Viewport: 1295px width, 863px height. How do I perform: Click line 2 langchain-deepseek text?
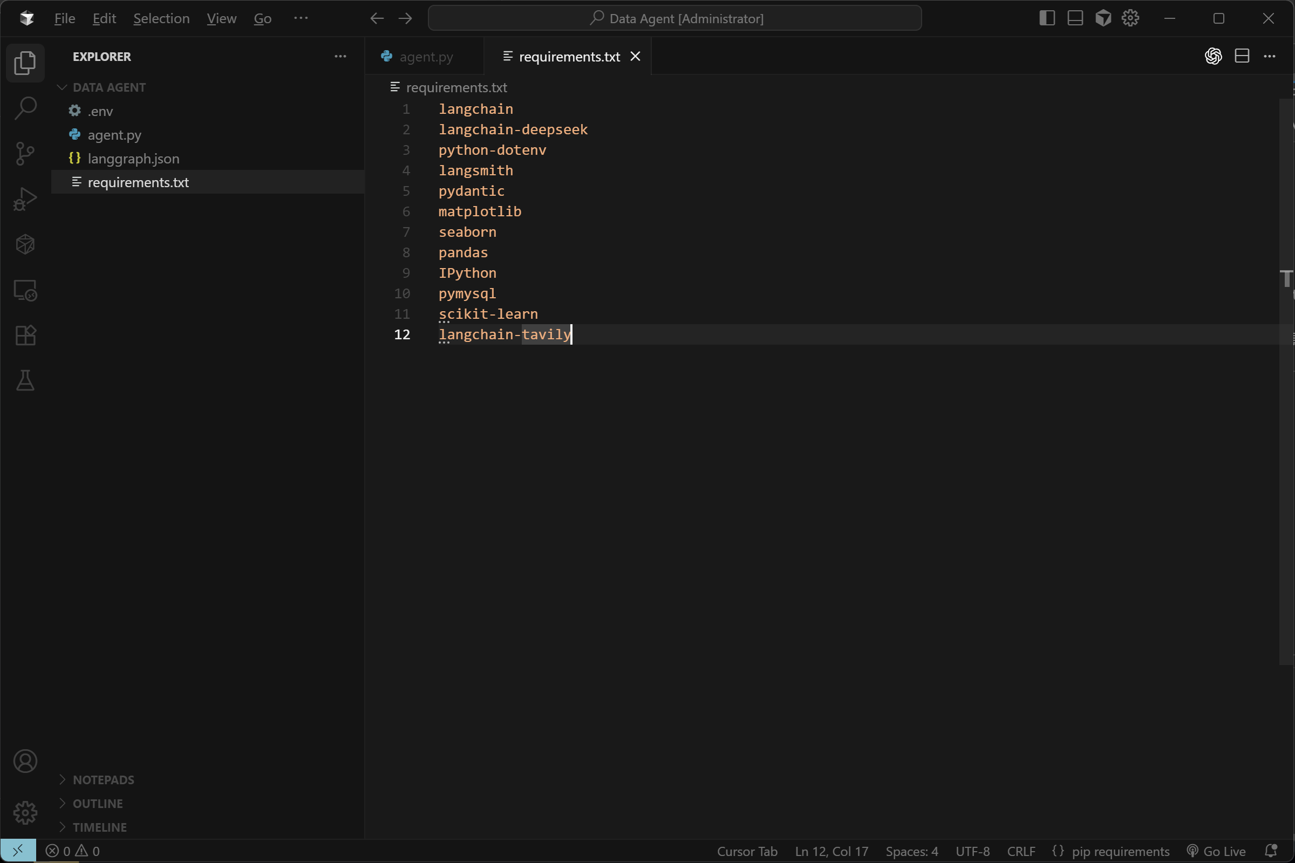(513, 129)
